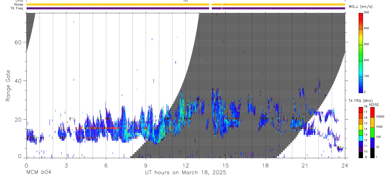This screenshot has width=388, height=179.
Task: Click the 'UT hours on March 18, 2025' axis title
Action: click(x=185, y=172)
